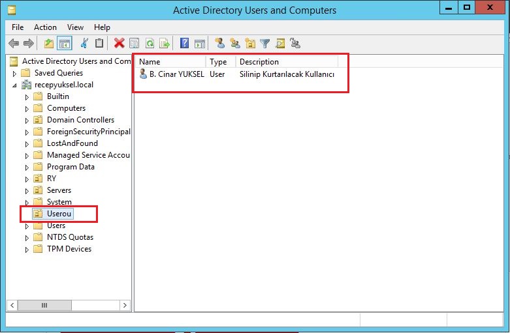Screen dimensions: 510x333
Task: Select Managed Service Accou tree item
Action: [x=88, y=155]
